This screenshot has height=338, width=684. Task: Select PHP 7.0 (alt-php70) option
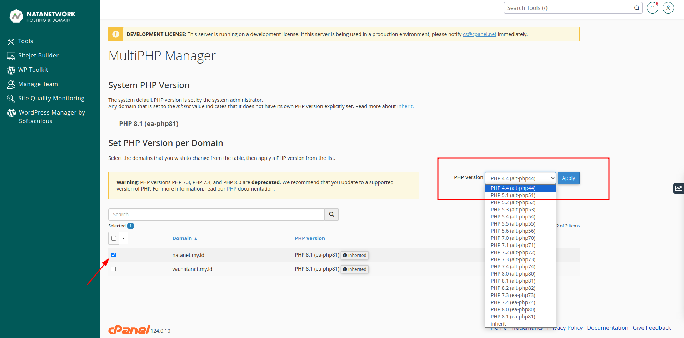[520, 238]
